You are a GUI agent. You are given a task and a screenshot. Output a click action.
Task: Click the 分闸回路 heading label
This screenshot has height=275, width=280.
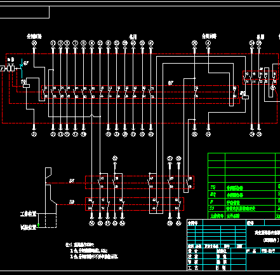[x=34, y=36]
